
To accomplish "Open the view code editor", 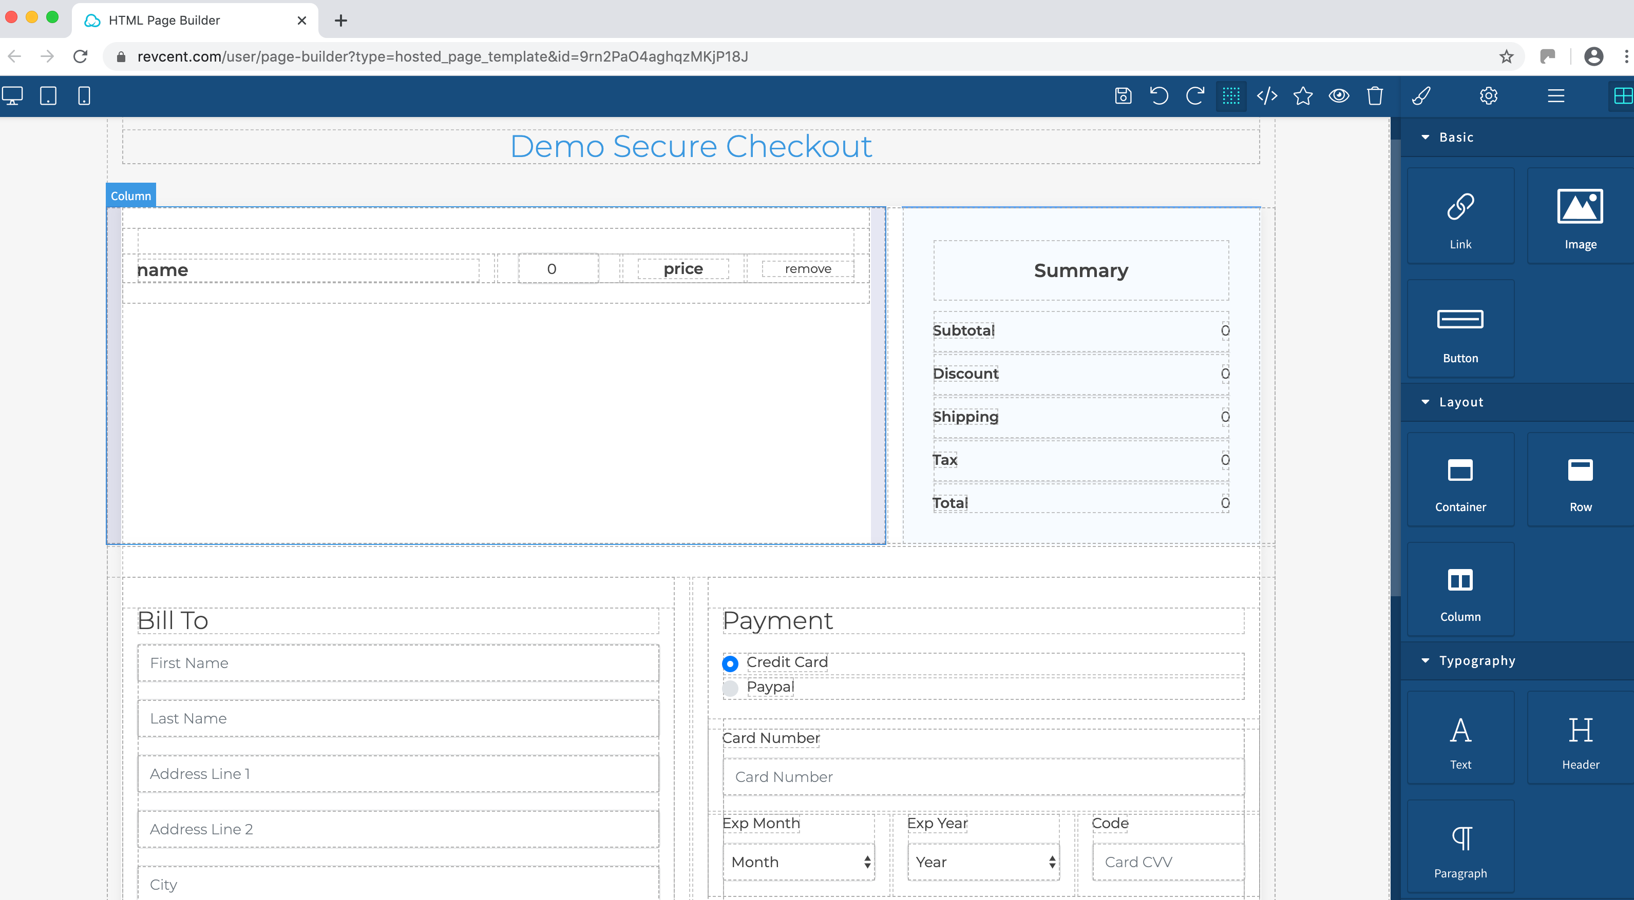I will 1267,96.
